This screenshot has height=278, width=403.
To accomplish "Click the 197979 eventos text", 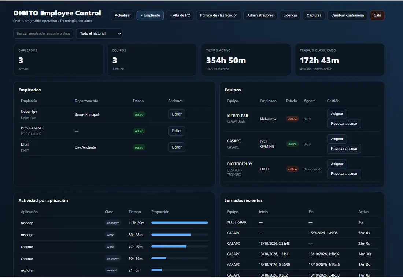I will coord(217,69).
